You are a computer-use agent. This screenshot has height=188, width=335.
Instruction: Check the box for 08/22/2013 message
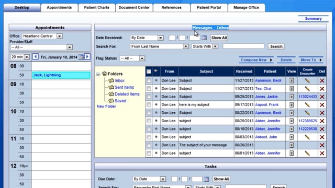pos(149,113)
